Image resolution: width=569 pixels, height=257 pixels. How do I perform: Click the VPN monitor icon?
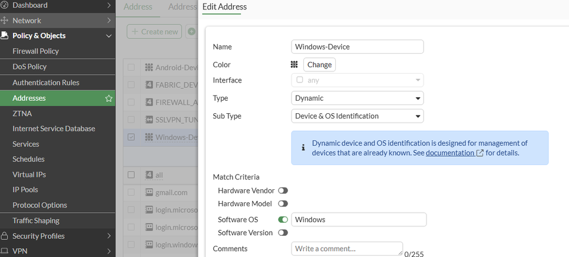pos(5,251)
